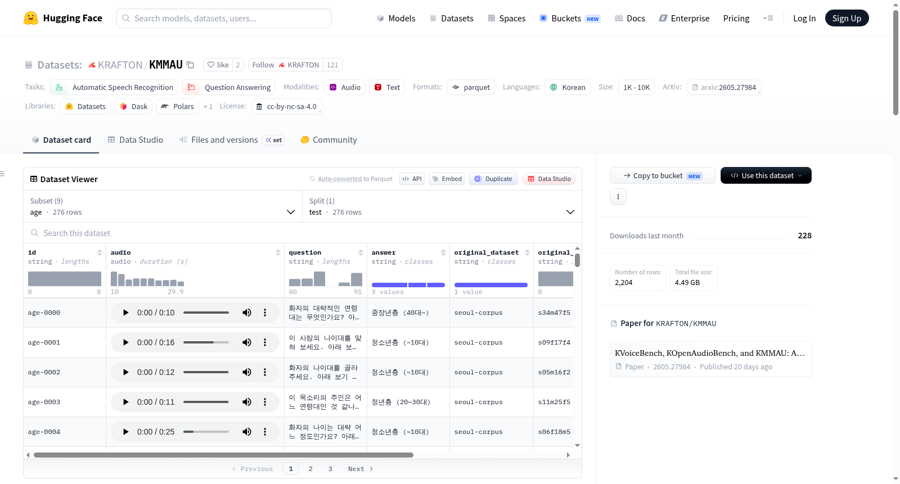Play audio for row age-0004
Image resolution: width=900 pixels, height=484 pixels.
pyautogui.click(x=125, y=432)
